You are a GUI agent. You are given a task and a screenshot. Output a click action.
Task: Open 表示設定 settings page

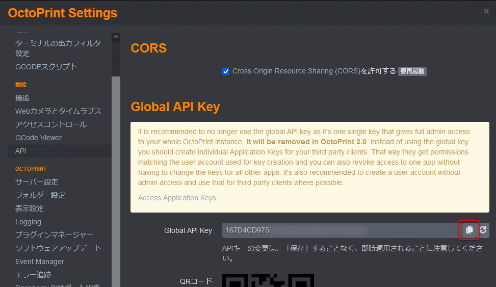(x=30, y=208)
